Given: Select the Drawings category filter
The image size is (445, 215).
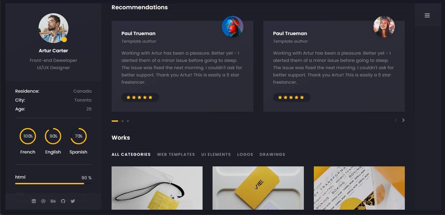Looking at the screenshot, I should tap(272, 154).
